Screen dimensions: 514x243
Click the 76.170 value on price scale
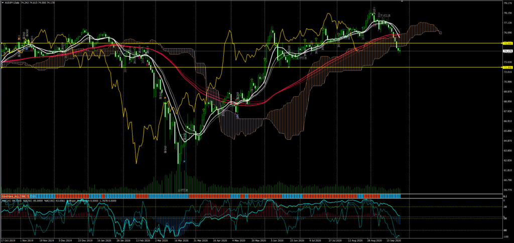tap(507, 4)
